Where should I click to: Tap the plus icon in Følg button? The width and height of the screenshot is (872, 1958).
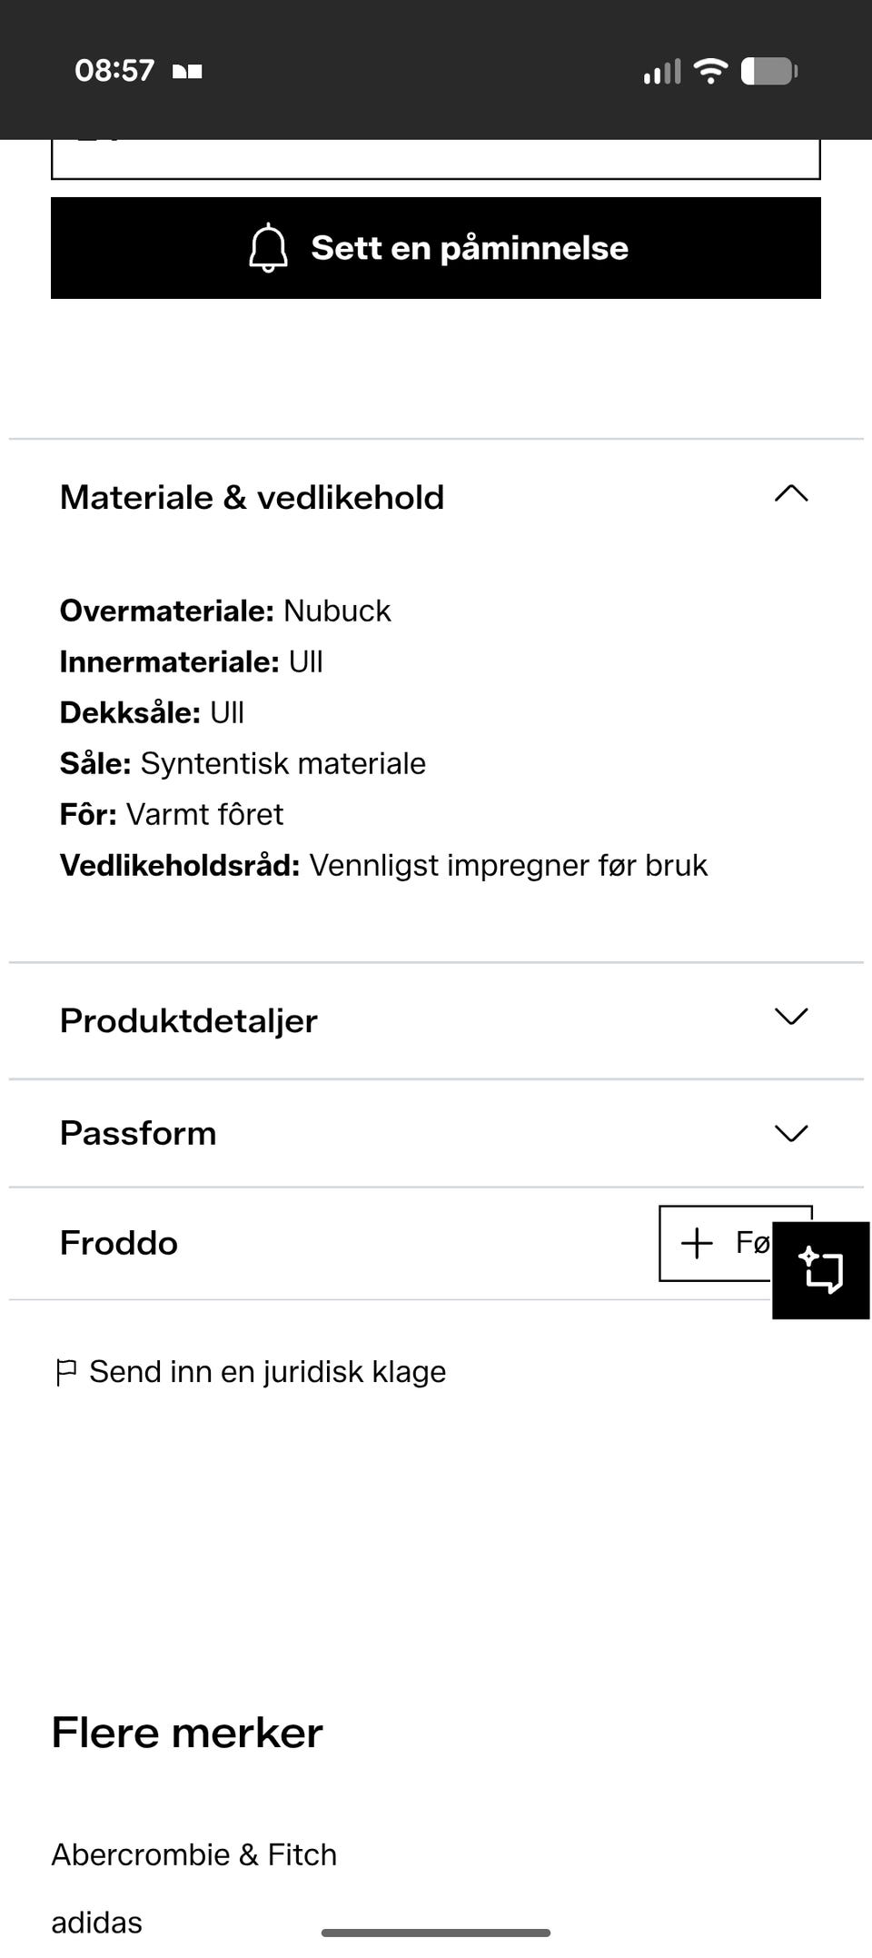[x=697, y=1243]
